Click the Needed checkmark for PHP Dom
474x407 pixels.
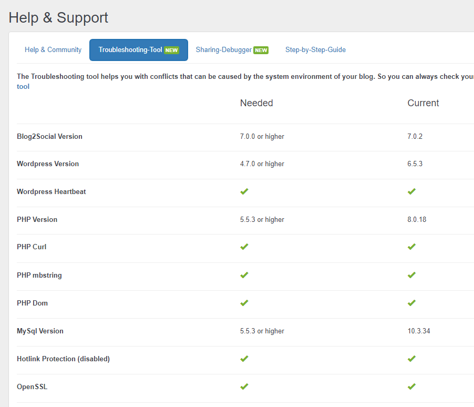pos(244,303)
